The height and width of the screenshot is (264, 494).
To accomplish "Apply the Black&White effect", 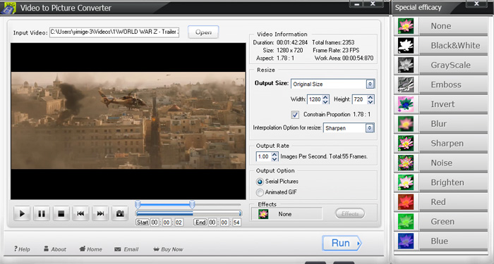I will [x=453, y=46].
